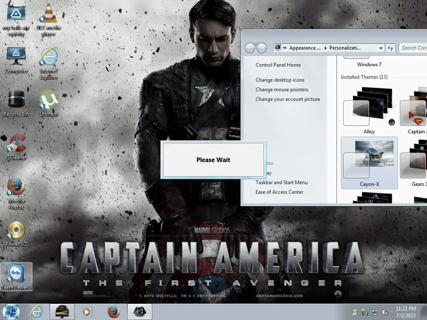Click the Firefox taskbar icon
This screenshot has width=427, height=320.
coord(113,312)
